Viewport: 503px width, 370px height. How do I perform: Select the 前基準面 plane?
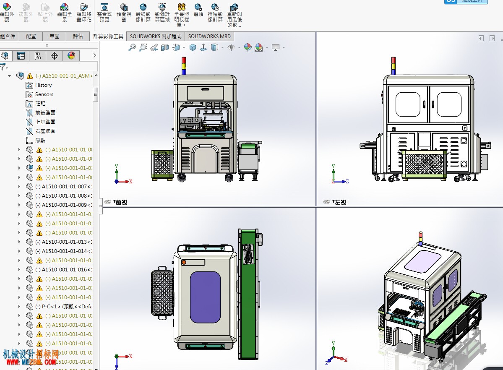coord(40,113)
